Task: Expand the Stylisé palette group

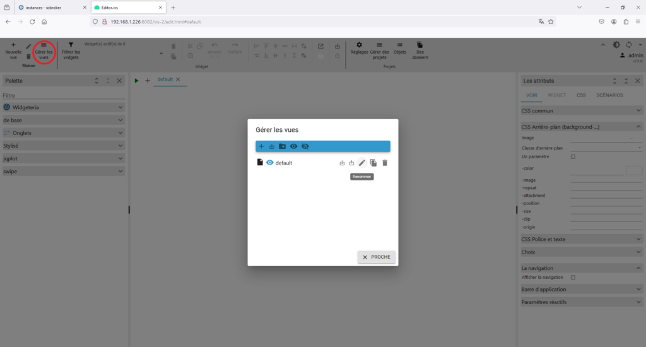Action: coord(64,146)
